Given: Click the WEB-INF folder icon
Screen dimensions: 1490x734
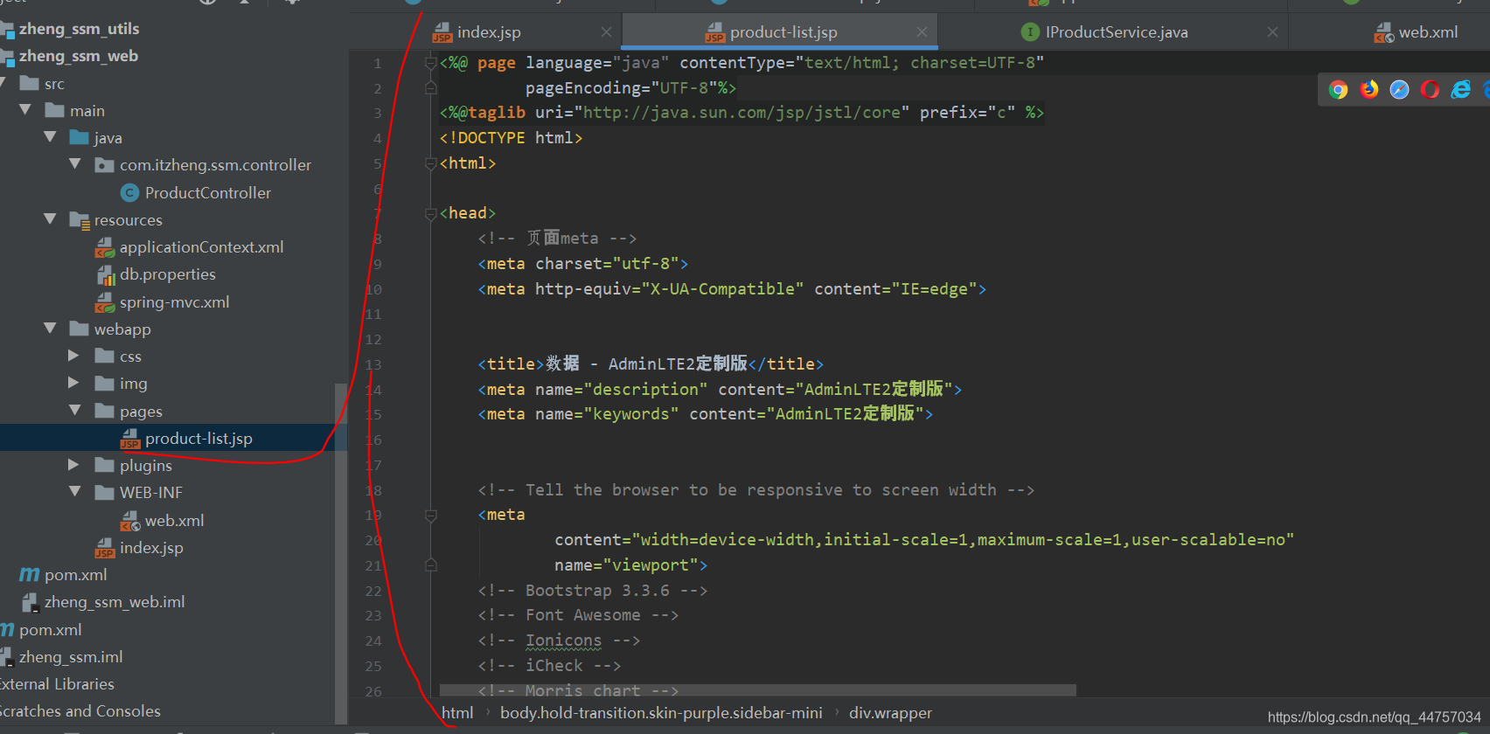Looking at the screenshot, I should tap(105, 493).
